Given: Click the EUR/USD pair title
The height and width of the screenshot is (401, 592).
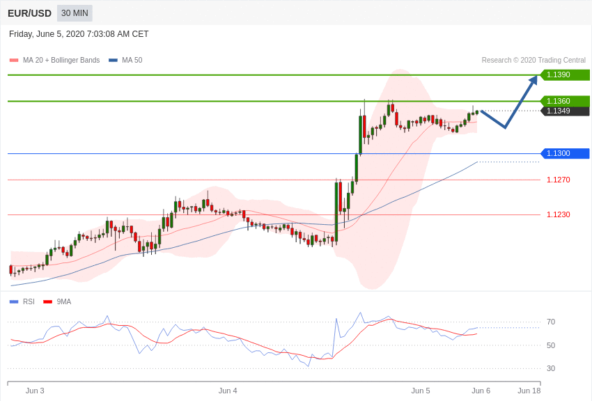Looking at the screenshot, I should (29, 14).
